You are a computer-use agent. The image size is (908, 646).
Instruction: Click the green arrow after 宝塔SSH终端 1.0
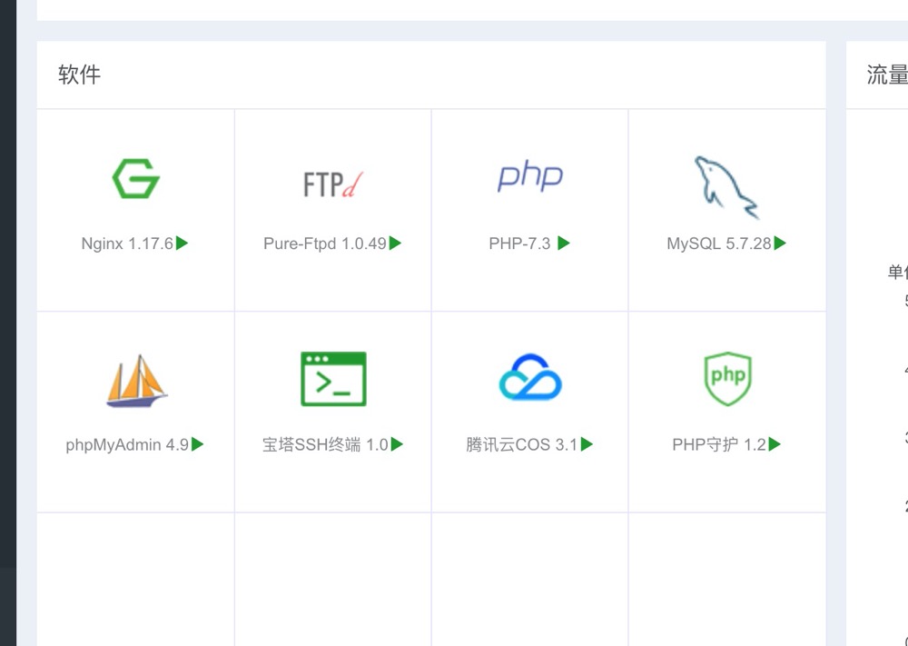point(397,444)
